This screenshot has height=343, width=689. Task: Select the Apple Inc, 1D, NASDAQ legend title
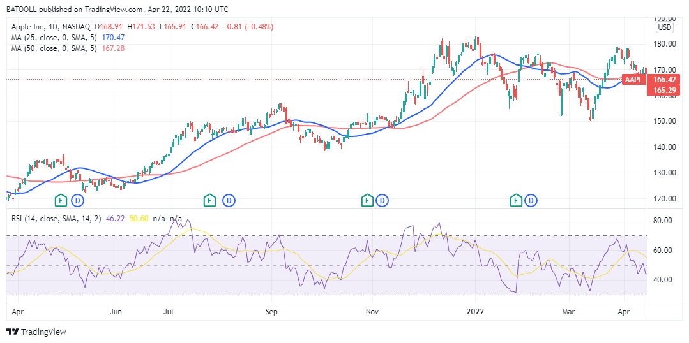pos(50,27)
